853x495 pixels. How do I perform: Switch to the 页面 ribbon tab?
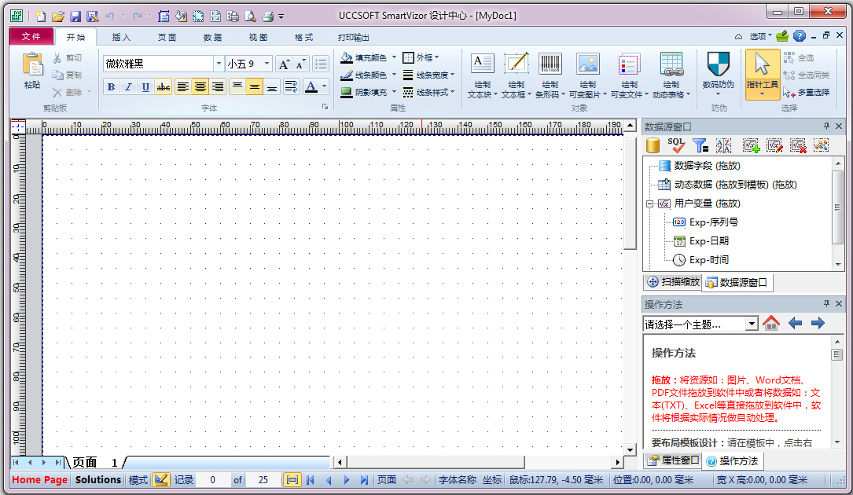167,37
